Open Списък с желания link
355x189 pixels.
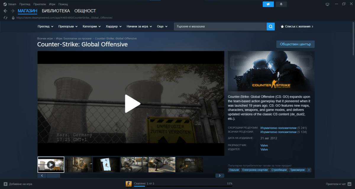pos(298,27)
